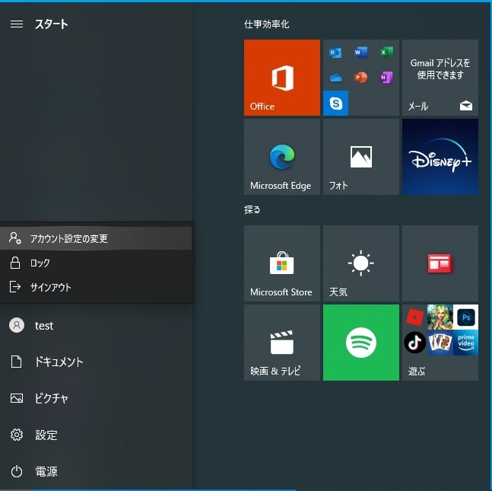Open ピクチャ folder
Screen dimensions: 492x491
tap(96, 398)
